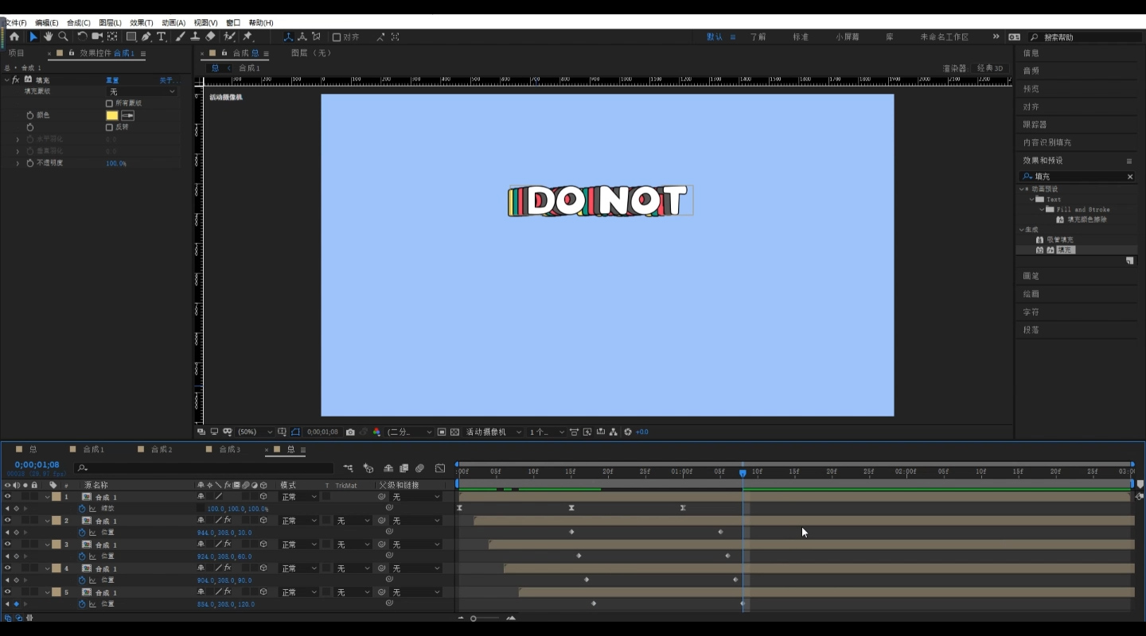Enable the Invert (反转) checkbox
Screen dimensions: 1146x636
point(109,127)
